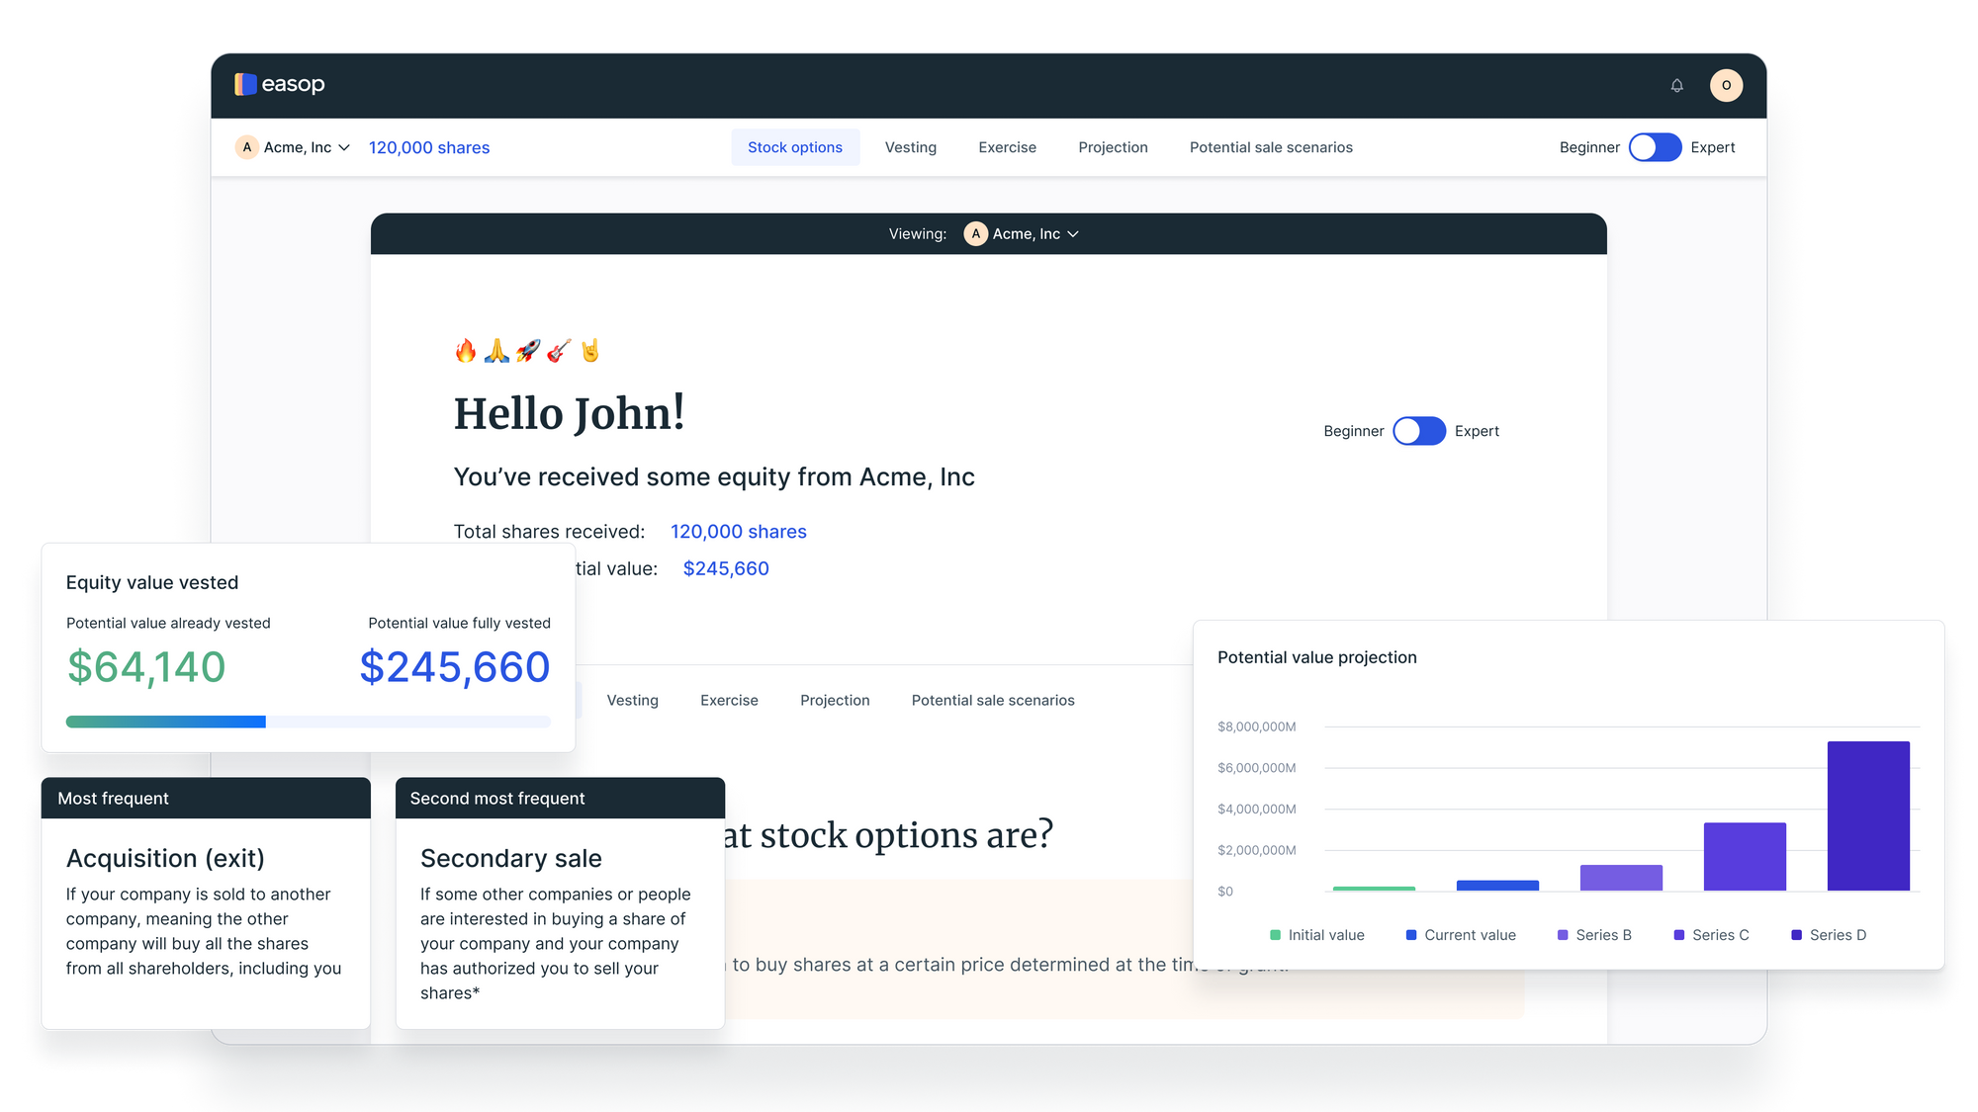Click the Series D legend marker
Viewport: 1978px width, 1112px height.
1796,935
